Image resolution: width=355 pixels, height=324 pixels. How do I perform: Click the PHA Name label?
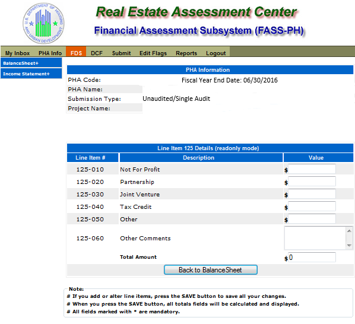tap(85, 90)
